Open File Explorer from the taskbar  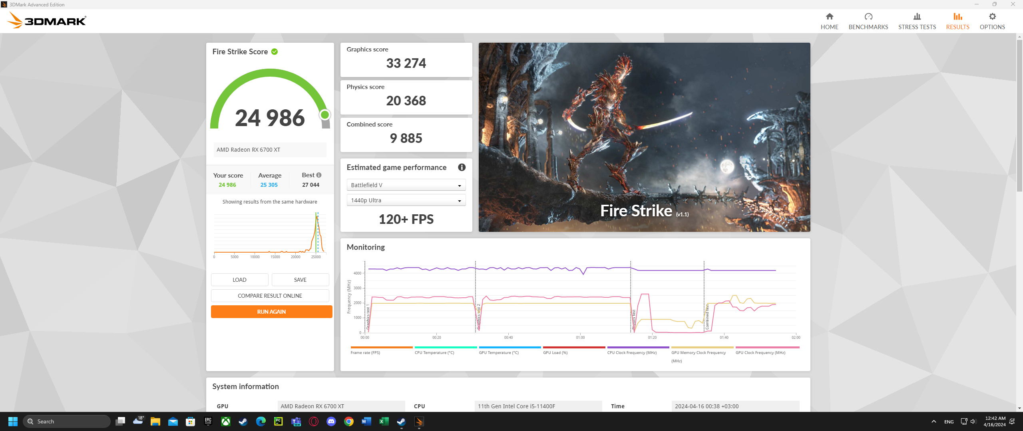pyautogui.click(x=155, y=421)
